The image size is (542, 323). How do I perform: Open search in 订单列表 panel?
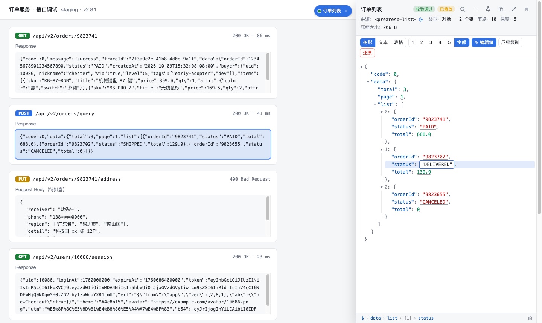coord(463,9)
